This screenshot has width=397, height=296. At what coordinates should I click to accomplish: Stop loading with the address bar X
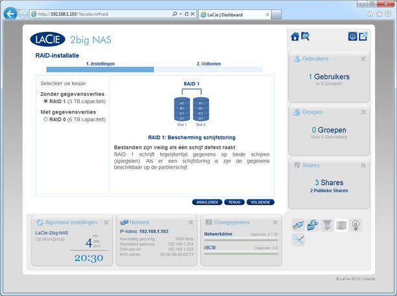pyautogui.click(x=193, y=14)
